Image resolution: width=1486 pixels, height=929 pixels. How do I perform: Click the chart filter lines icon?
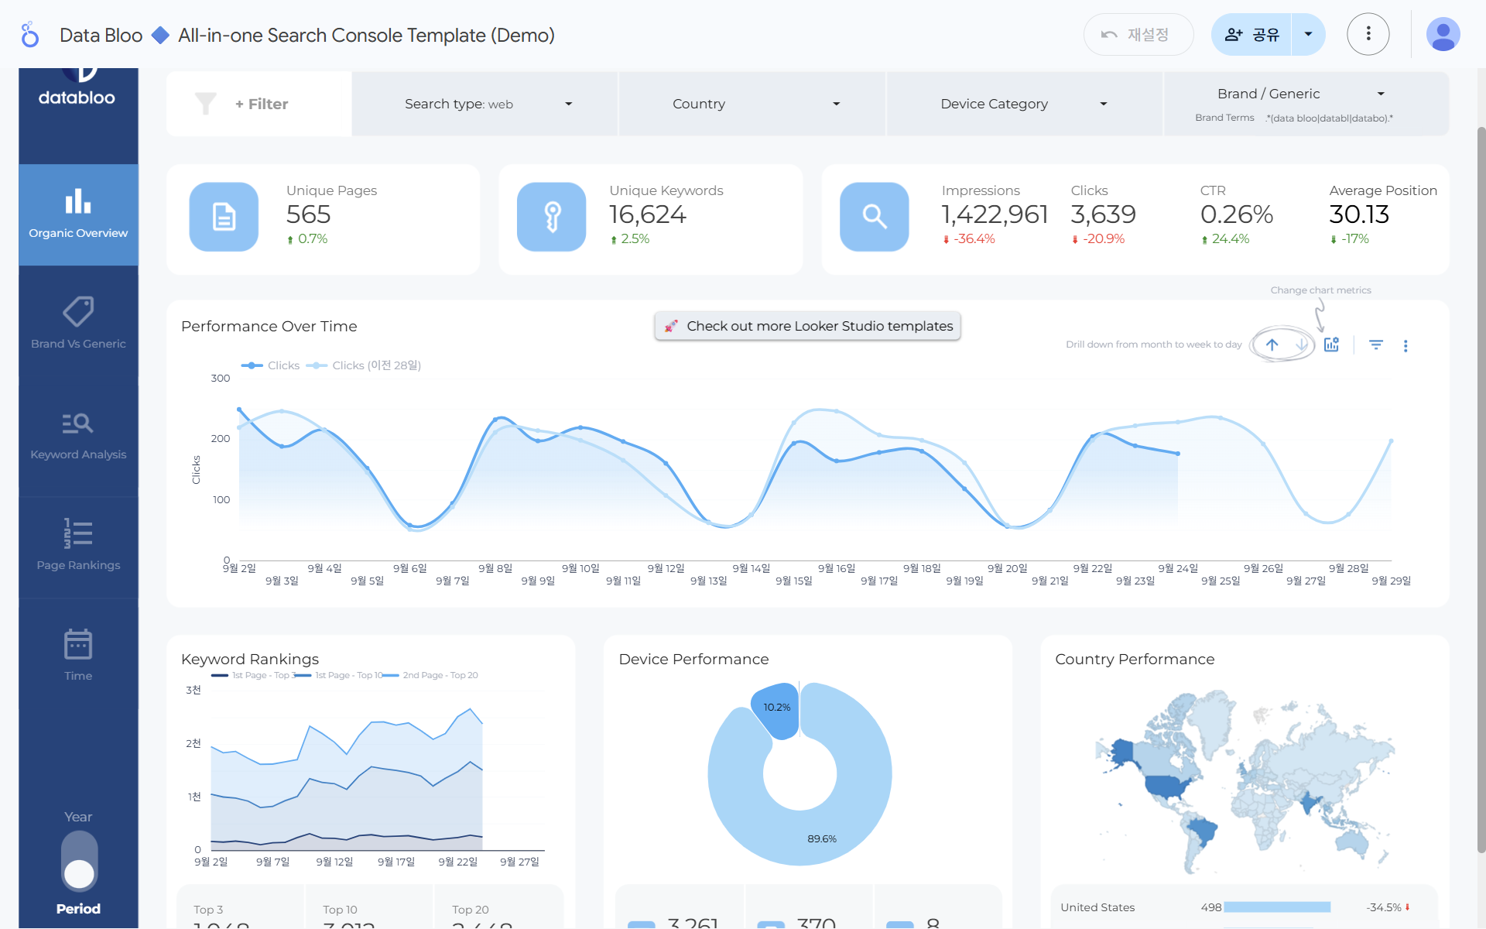(x=1375, y=345)
